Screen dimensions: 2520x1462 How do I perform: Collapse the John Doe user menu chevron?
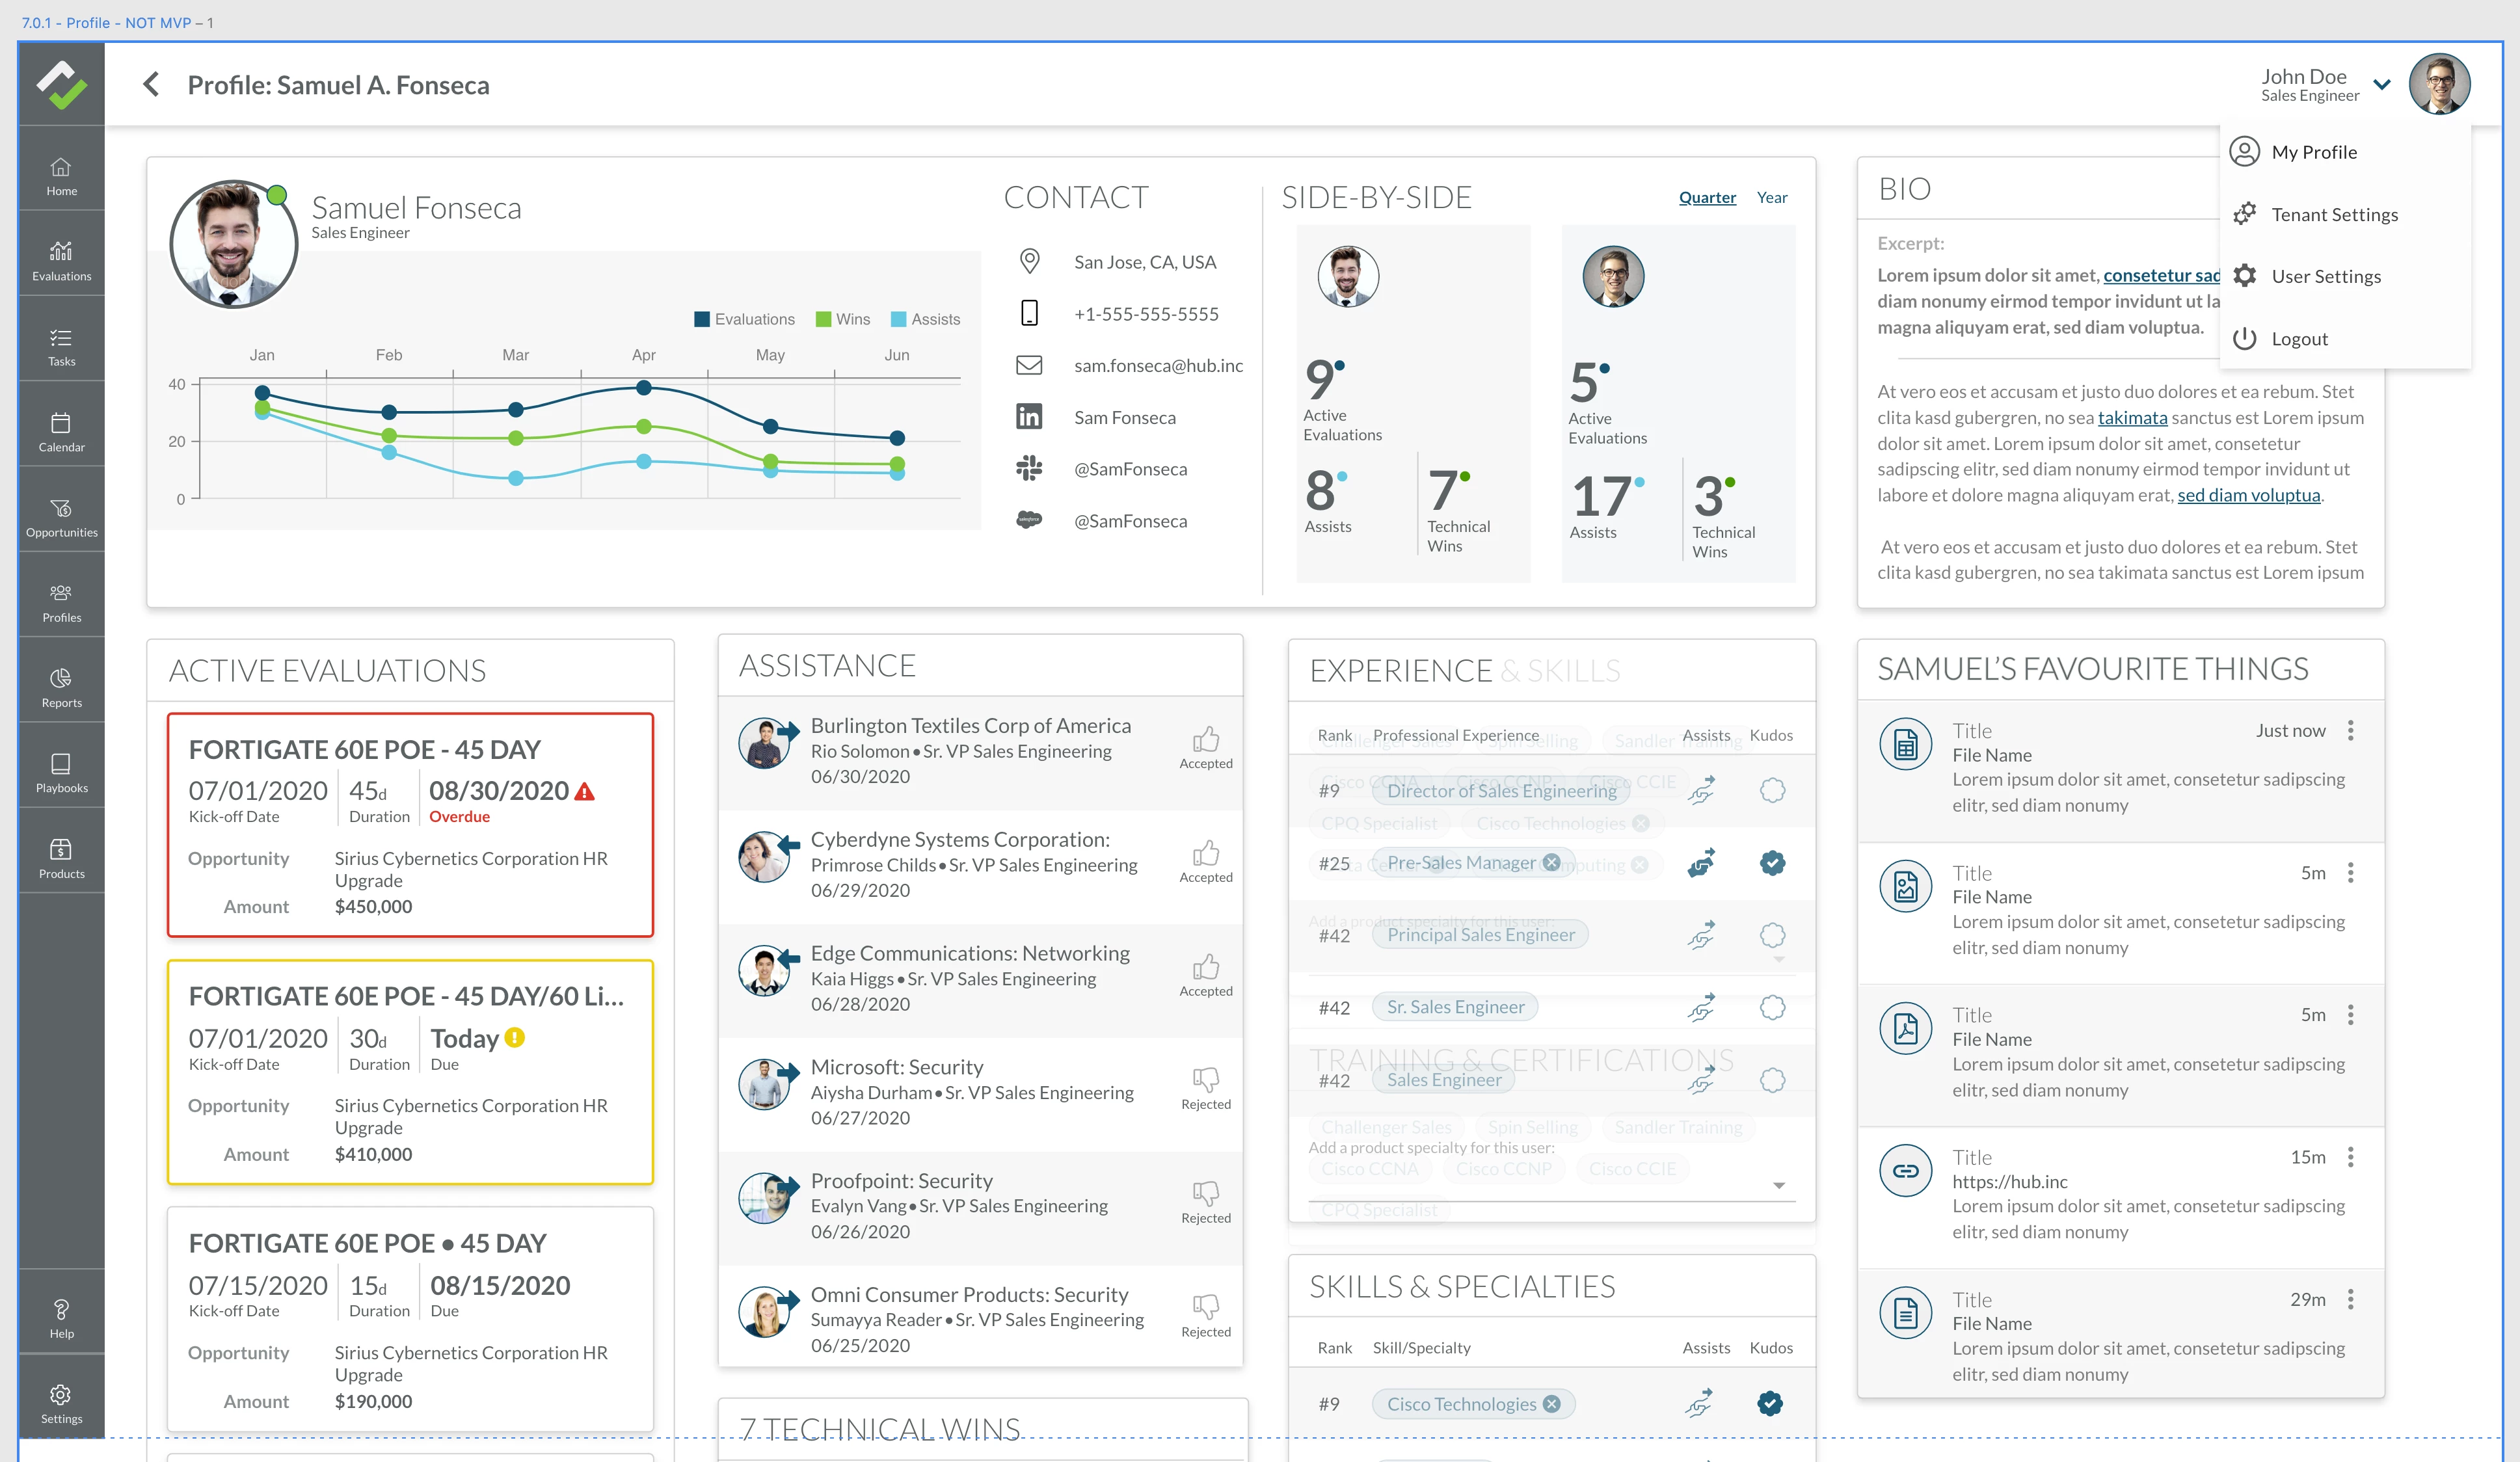coord(2382,85)
